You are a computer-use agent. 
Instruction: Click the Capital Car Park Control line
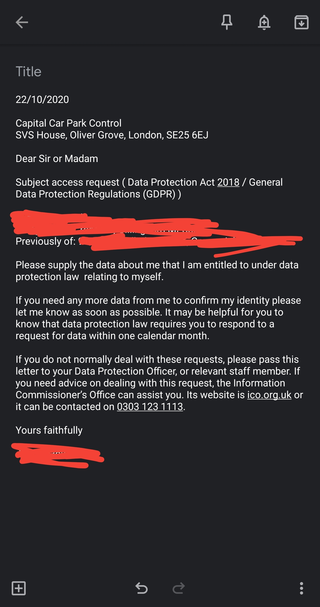pos(68,123)
